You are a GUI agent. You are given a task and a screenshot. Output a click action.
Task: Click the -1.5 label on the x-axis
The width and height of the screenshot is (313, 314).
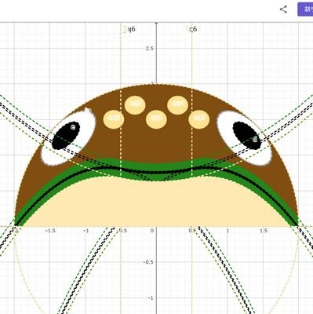coord(50,231)
